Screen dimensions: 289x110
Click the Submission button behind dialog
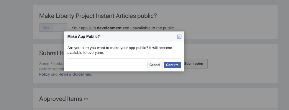point(196,64)
